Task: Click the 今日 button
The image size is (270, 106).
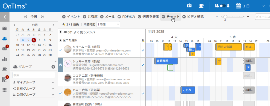Action: [x=34, y=17]
